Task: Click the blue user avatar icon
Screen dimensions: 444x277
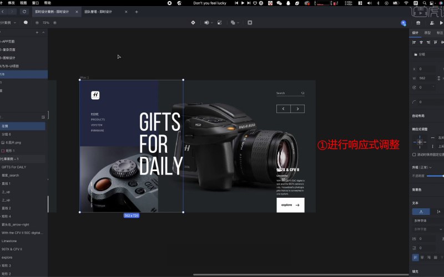Action: coord(403,23)
